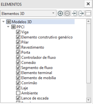This screenshot has width=93, height=104.
Task: Click the scrollbar up arrow
Action: (x=88, y=21)
